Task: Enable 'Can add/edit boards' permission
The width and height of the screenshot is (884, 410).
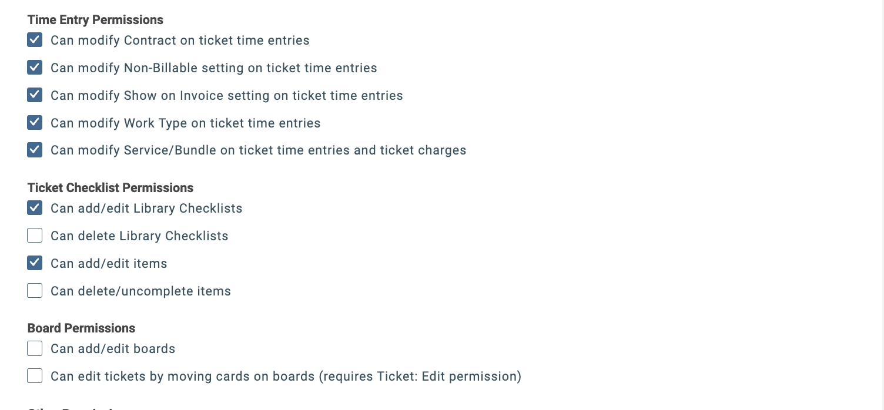Action: pos(35,348)
